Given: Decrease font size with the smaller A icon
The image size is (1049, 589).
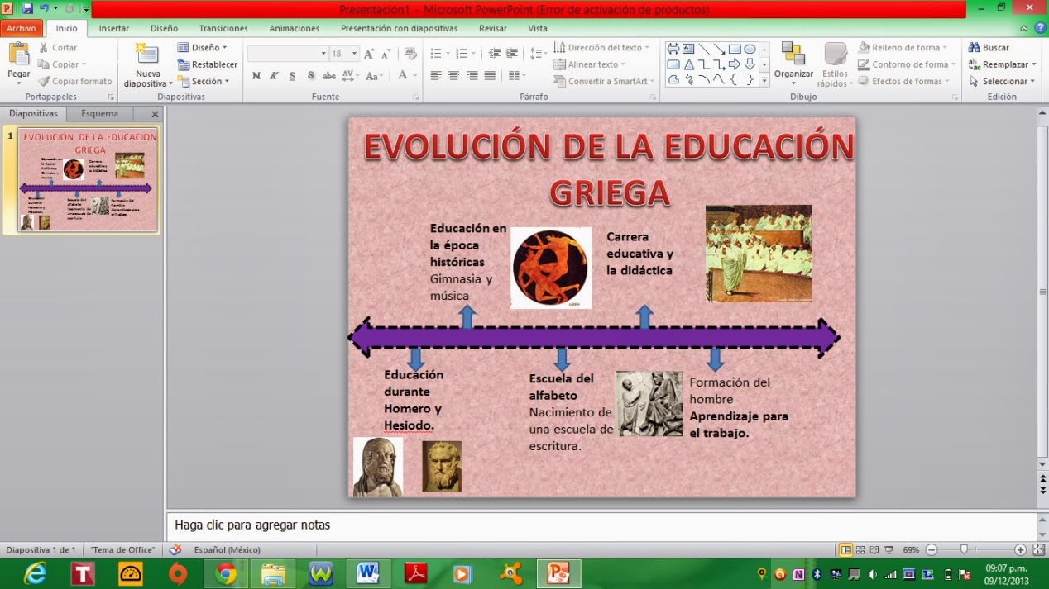Looking at the screenshot, I should (x=386, y=54).
